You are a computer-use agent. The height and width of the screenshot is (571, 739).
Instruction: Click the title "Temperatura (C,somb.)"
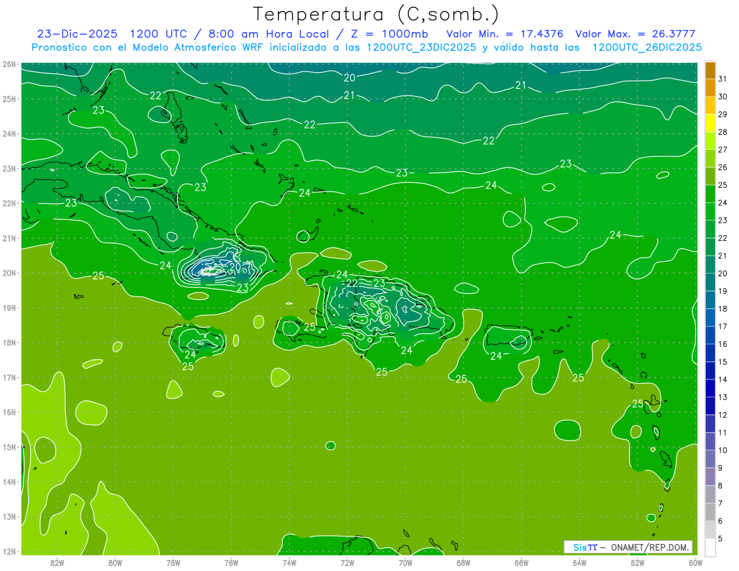376,15
